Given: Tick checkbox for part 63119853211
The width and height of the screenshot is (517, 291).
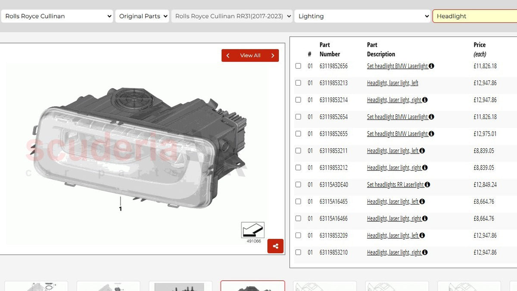Looking at the screenshot, I should pos(298,150).
